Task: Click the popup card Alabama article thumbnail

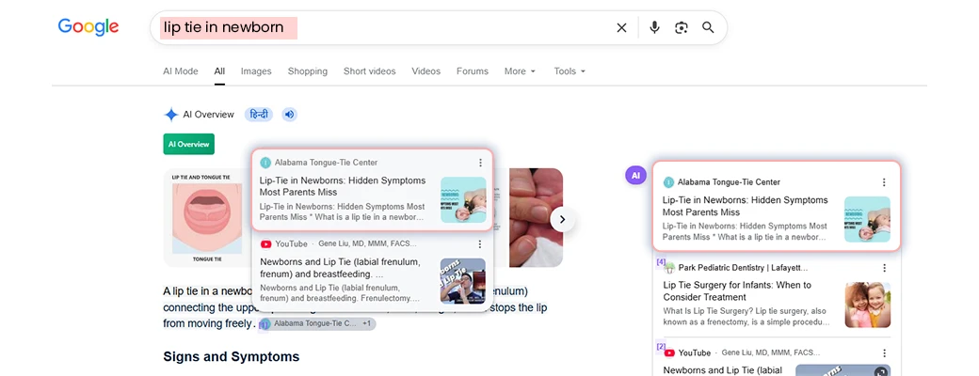Action: 463,200
